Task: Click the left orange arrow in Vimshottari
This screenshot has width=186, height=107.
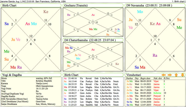Action: coord(164,75)
